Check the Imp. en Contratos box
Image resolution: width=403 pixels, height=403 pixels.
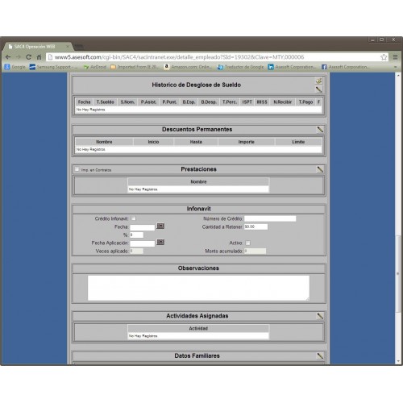coord(77,169)
